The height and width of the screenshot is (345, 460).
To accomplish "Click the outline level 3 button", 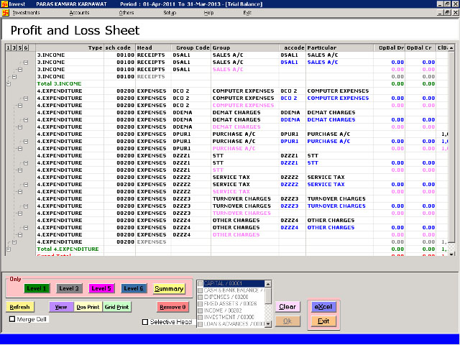I will click(14, 48).
